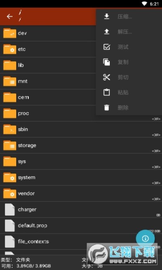Select the charger file icon
The image size is (162, 270).
[x=10, y=209]
